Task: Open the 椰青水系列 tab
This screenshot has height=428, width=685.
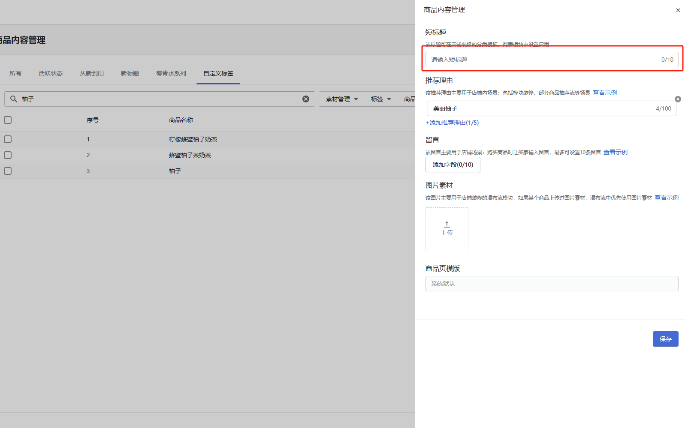Action: pyautogui.click(x=171, y=73)
